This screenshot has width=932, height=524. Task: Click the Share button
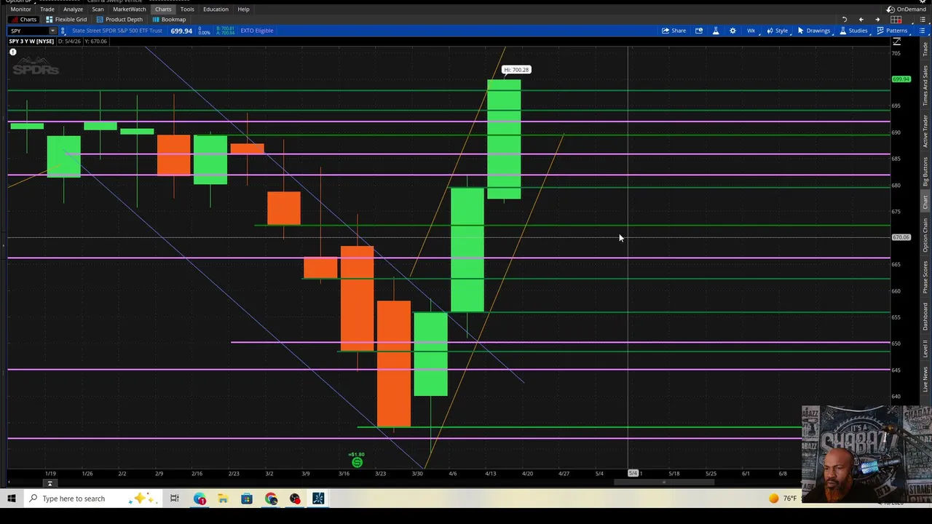click(674, 31)
